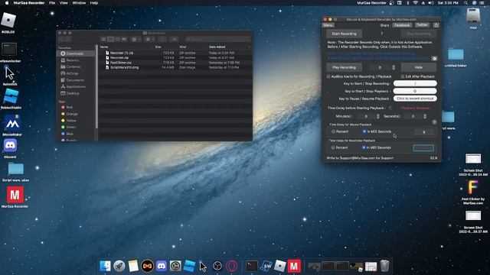Open Notes in the Dock
This screenshot has height=275, width=490.
(x=133, y=266)
